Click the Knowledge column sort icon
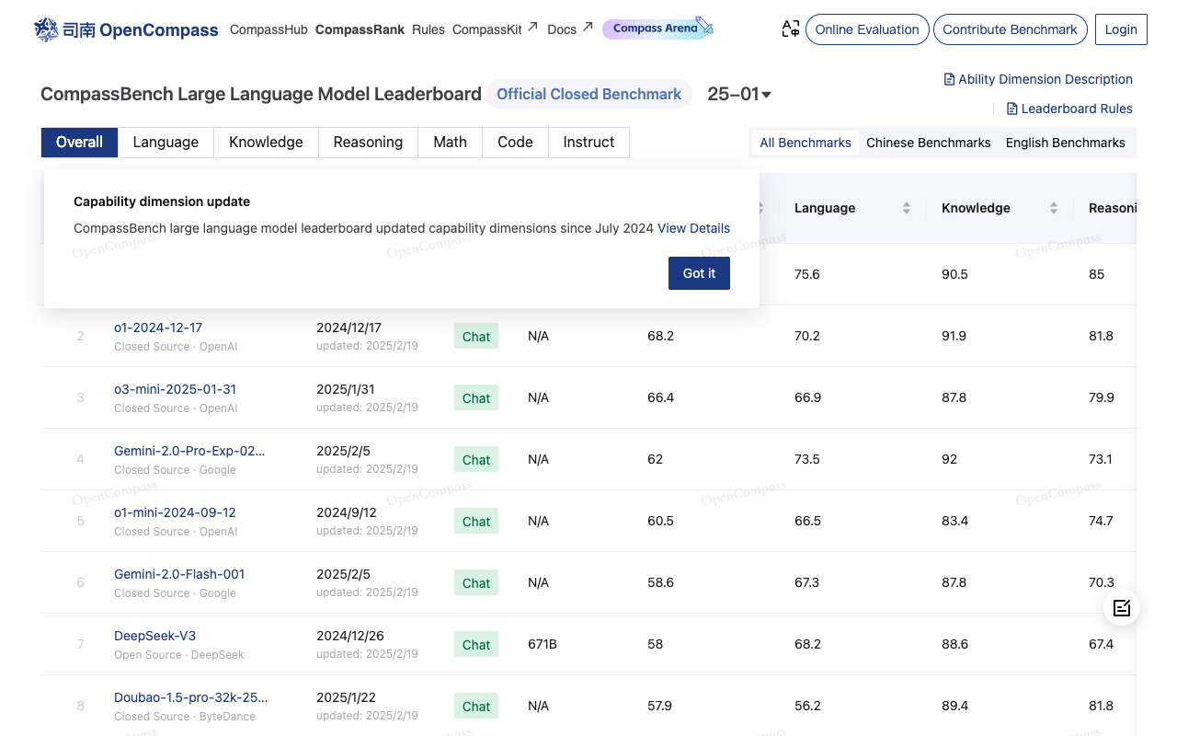Viewport: 1177px width, 736px height. 1053,208
